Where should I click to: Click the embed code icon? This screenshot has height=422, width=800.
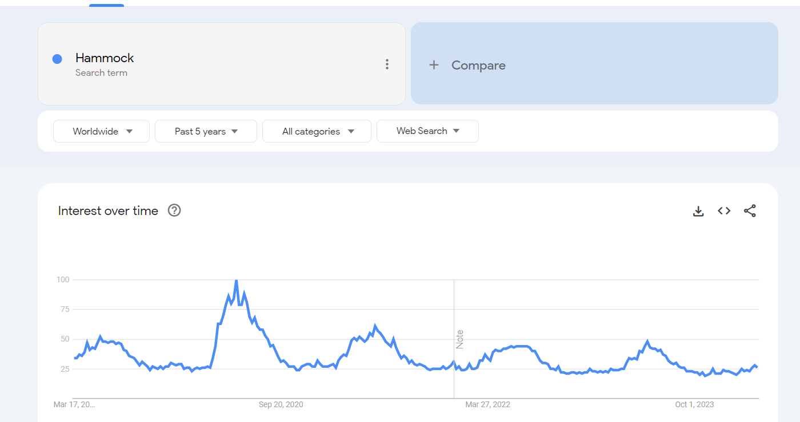click(724, 211)
